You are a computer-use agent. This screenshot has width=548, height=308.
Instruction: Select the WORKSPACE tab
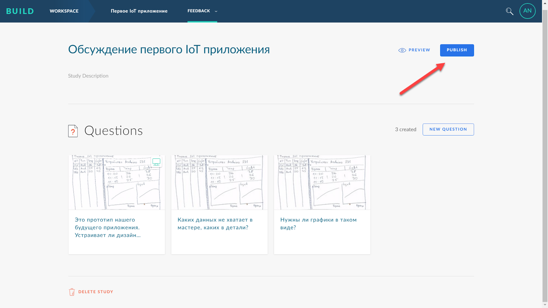point(64,11)
